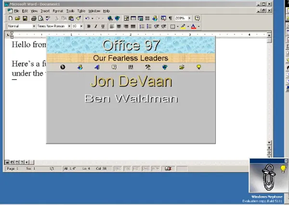Viewport: 289px width, 205px height.
Task: Toggle Italic formatting
Action: (x=95, y=26)
